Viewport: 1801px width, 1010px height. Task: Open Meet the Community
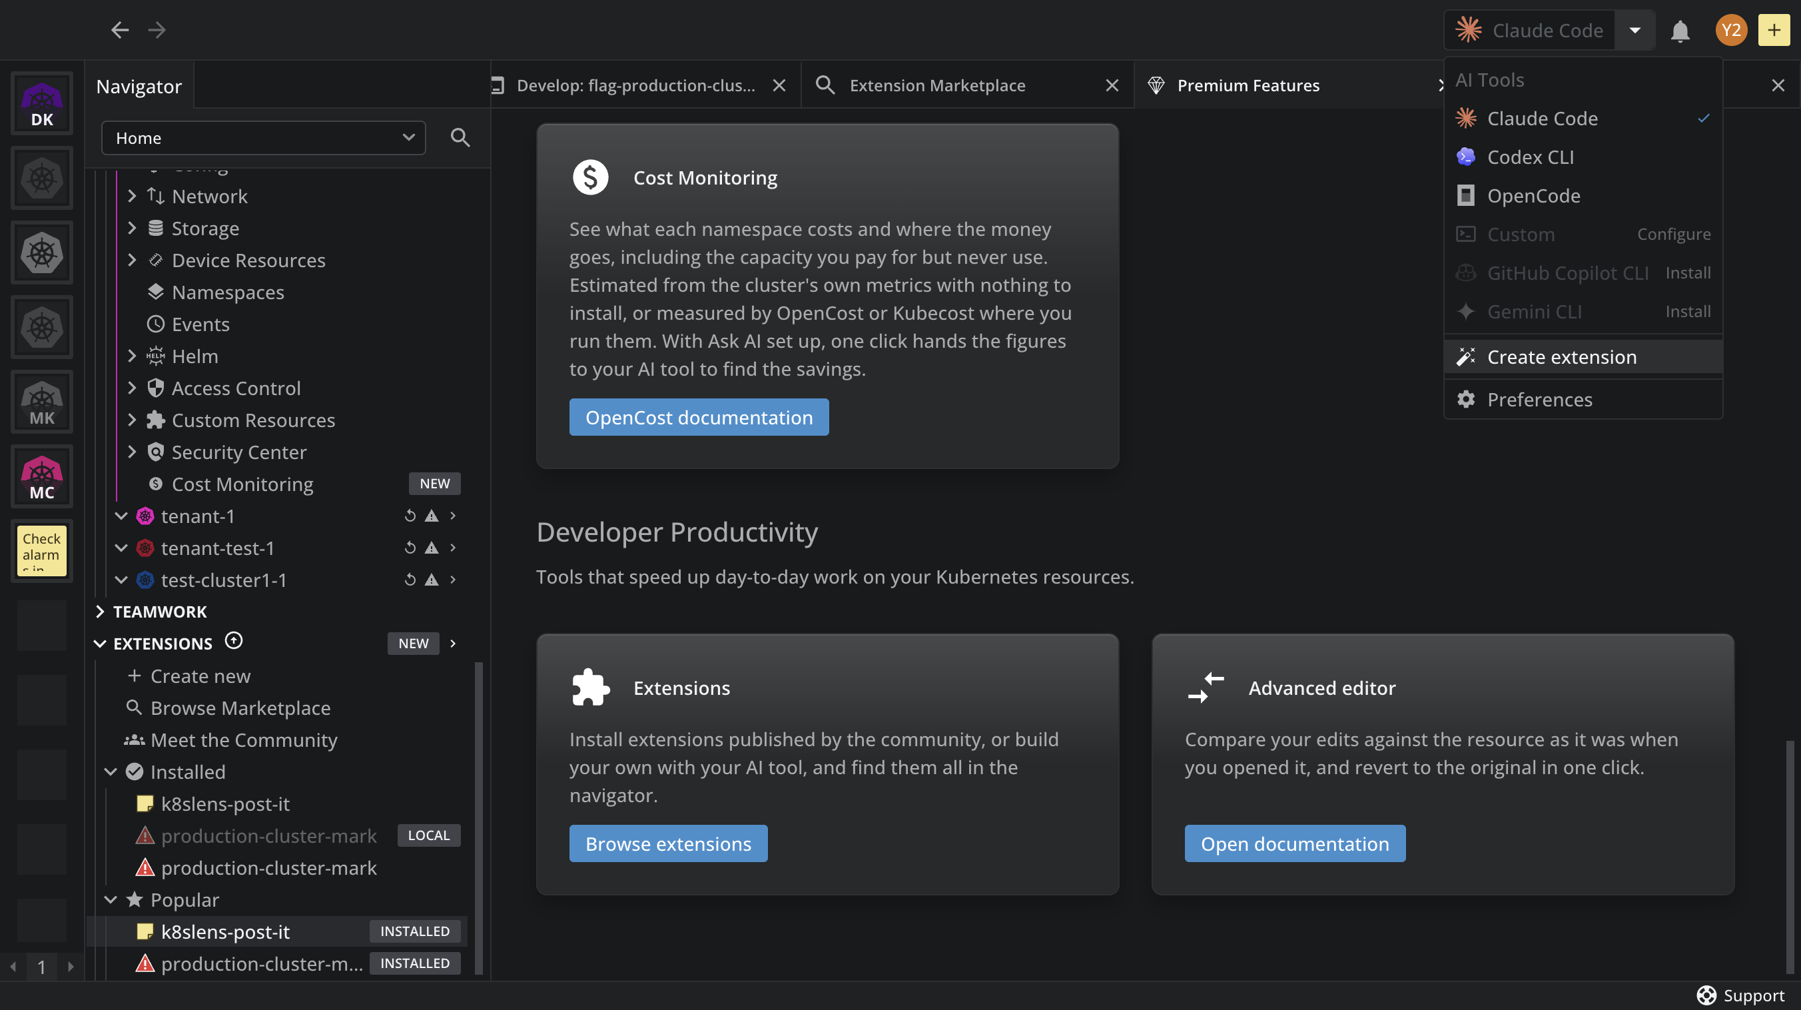point(230,740)
